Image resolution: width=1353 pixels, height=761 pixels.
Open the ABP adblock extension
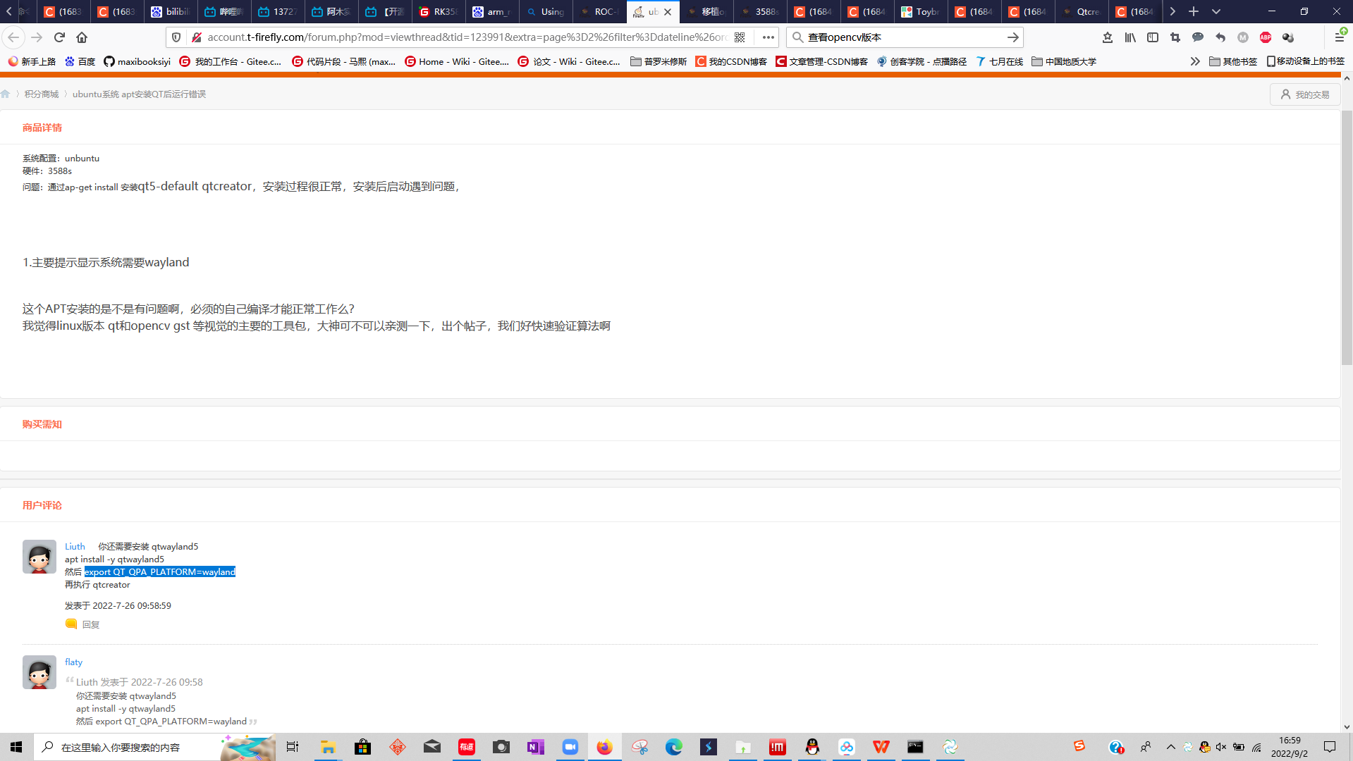coord(1266,37)
